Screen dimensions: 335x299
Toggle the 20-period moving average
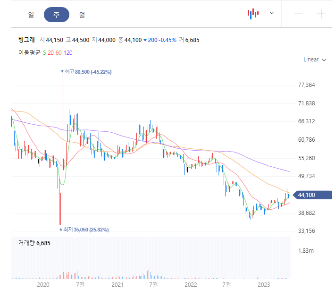tap(50, 53)
